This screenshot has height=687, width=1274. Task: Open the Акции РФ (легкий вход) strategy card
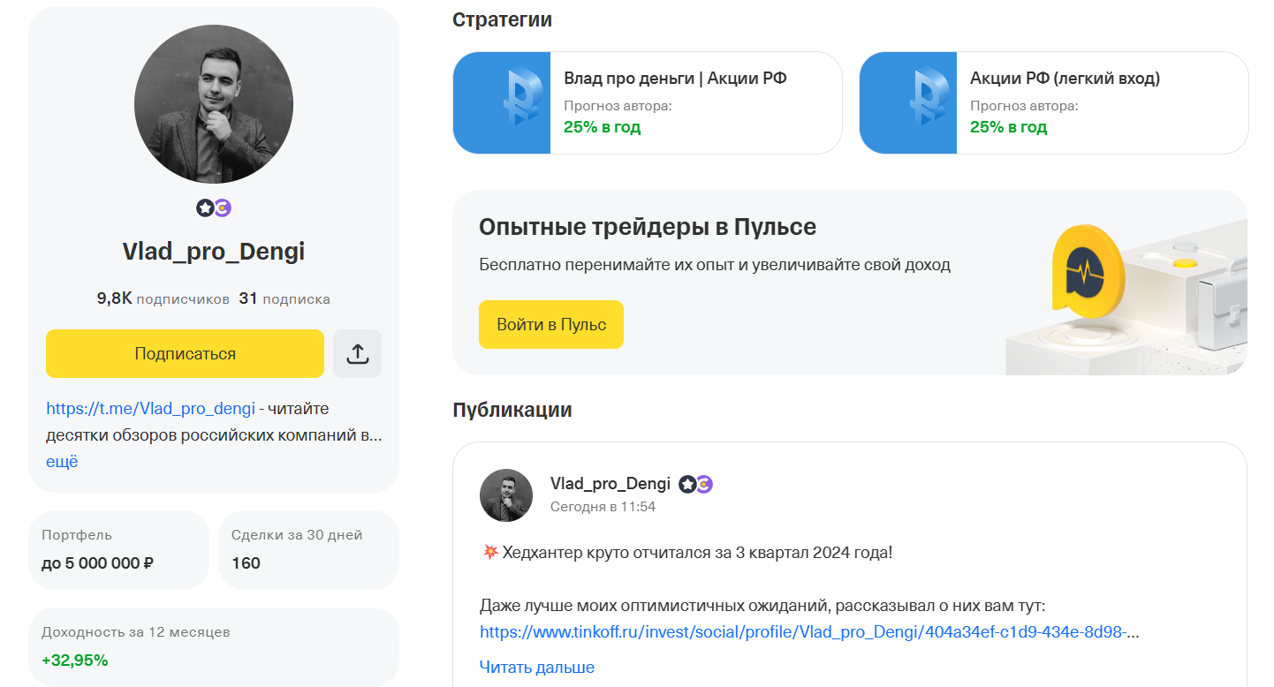click(x=1065, y=79)
